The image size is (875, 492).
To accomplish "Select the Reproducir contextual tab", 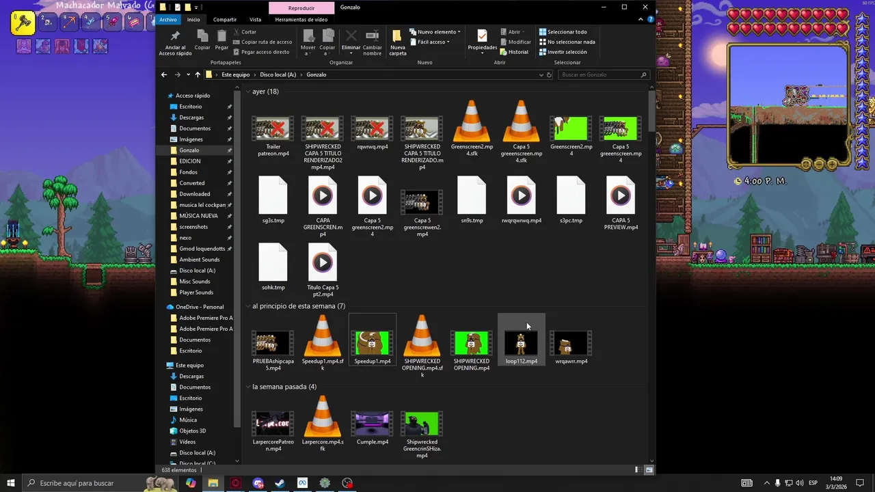I will (301, 8).
